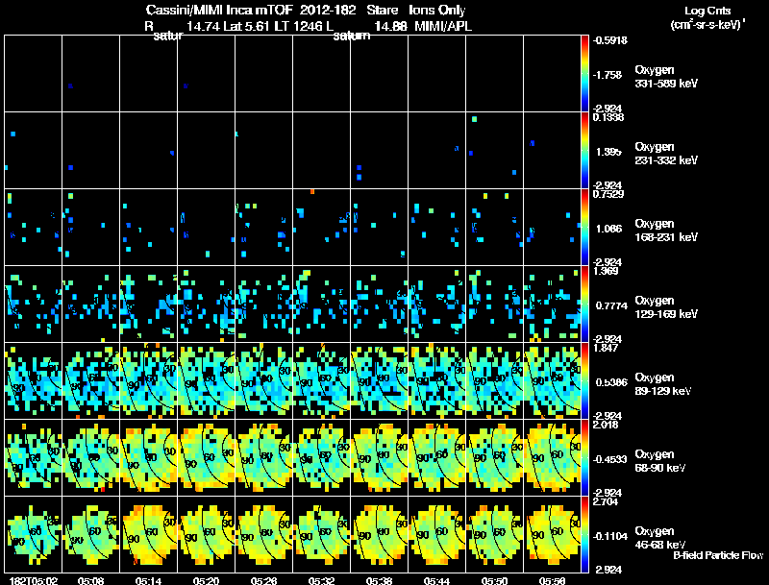Click the 182T05:02 time axis label
This screenshot has width=769, height=585.
[x=34, y=580]
